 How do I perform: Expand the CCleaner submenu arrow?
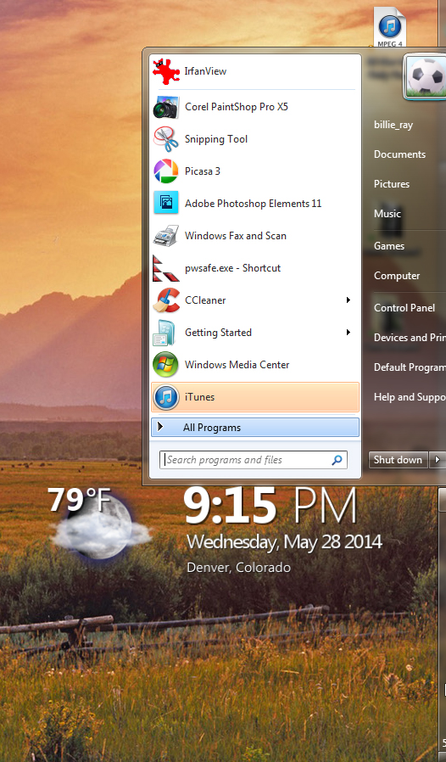[x=348, y=300]
